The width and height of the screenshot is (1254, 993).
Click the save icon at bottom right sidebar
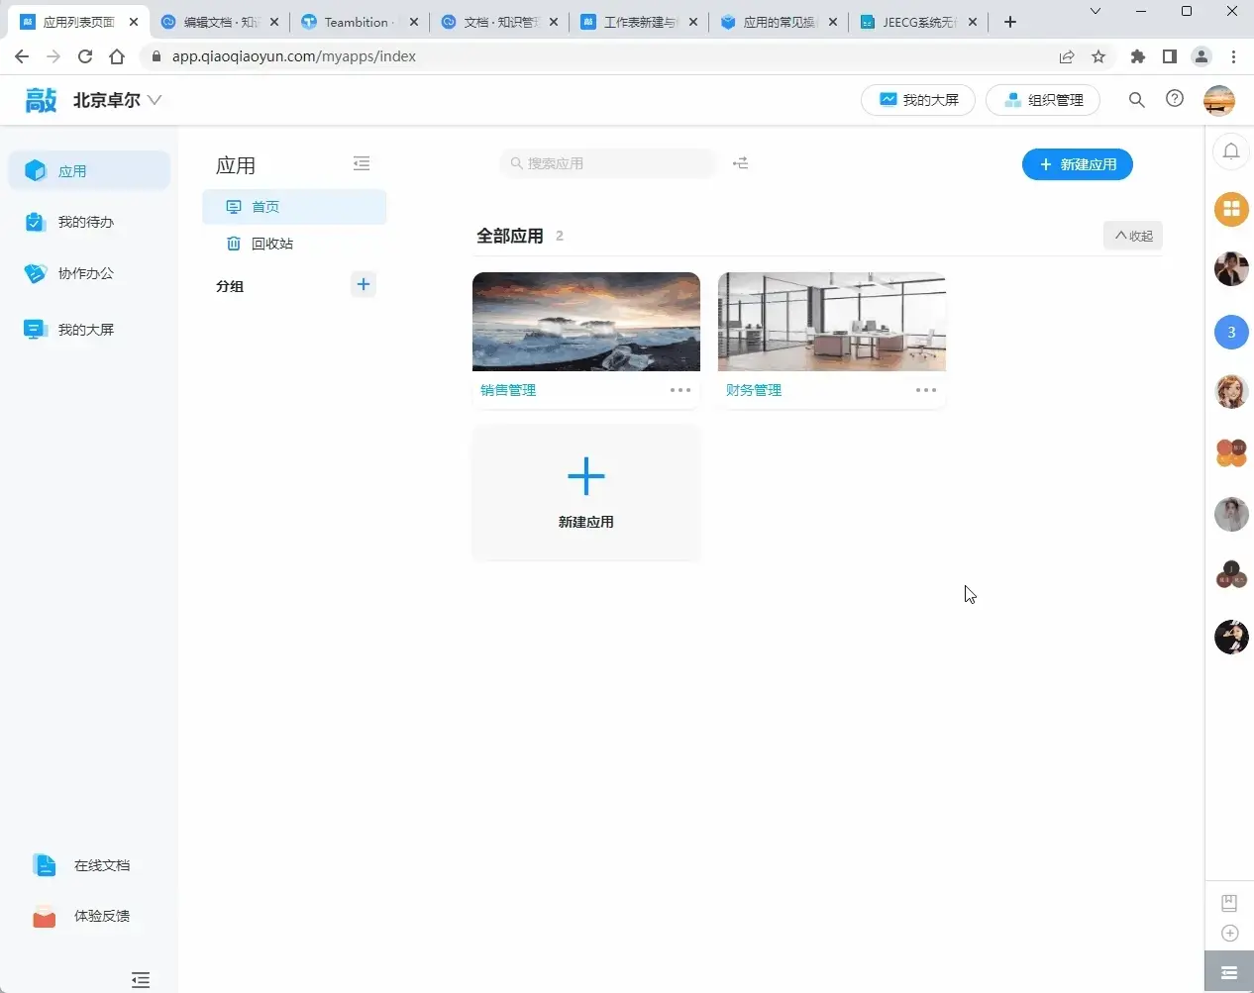[1229, 902]
